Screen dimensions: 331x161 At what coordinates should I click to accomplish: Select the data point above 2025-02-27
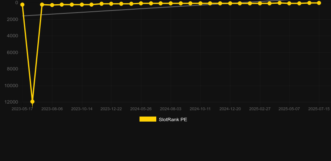[x=260, y=3]
